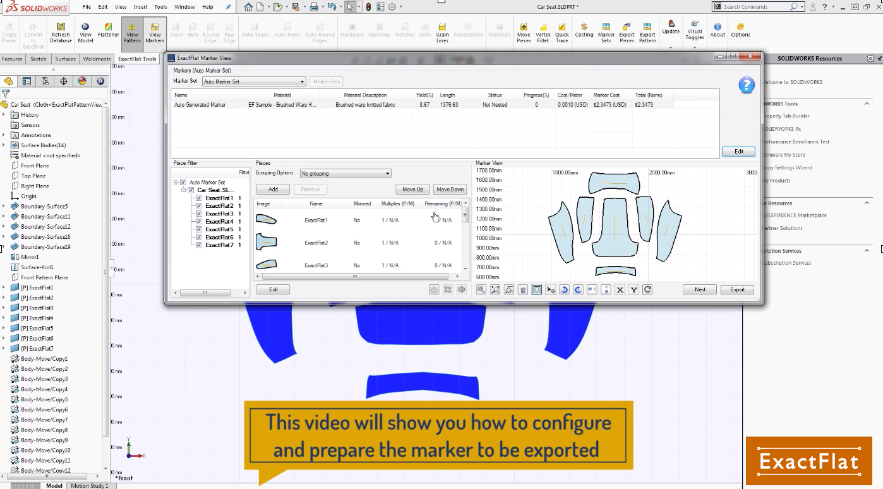Open ExactFlat Options

point(740,30)
